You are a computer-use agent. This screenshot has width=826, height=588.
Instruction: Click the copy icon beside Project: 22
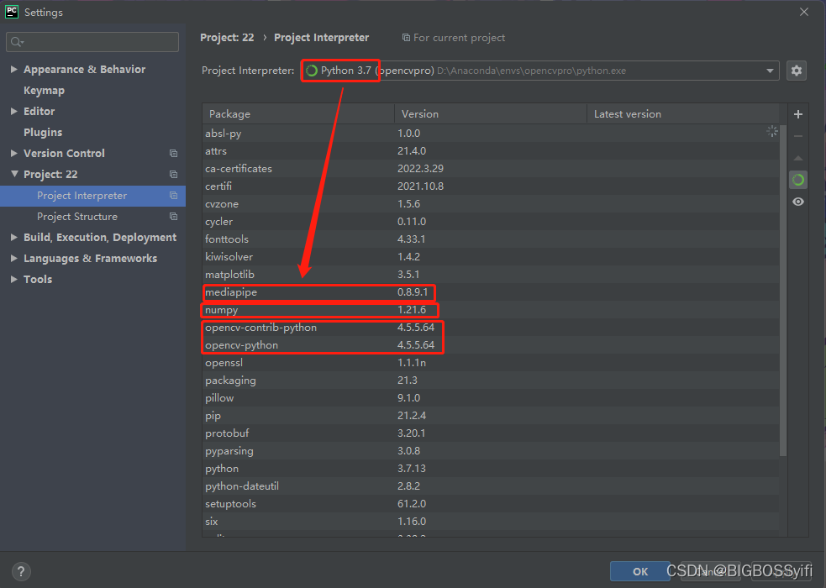tap(173, 174)
